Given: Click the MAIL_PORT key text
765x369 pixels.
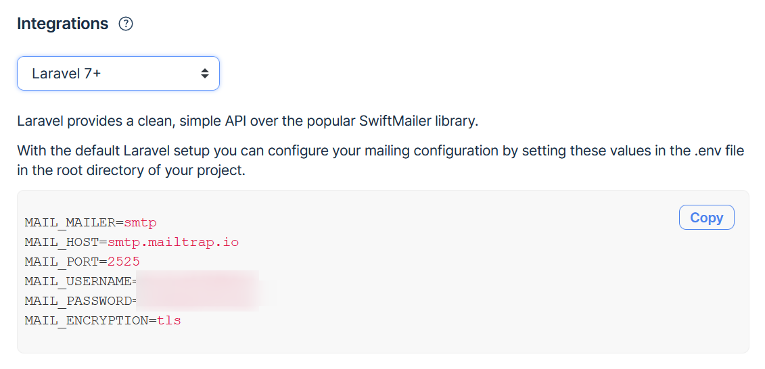Looking at the screenshot, I should click(62, 262).
